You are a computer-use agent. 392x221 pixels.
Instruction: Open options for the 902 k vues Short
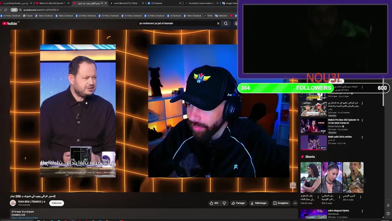coord(339,197)
